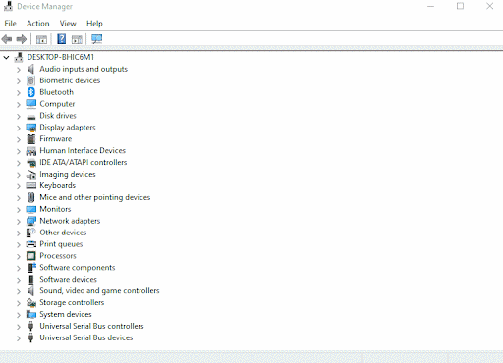Open the Help menu
This screenshot has height=363, width=503.
[x=94, y=24]
